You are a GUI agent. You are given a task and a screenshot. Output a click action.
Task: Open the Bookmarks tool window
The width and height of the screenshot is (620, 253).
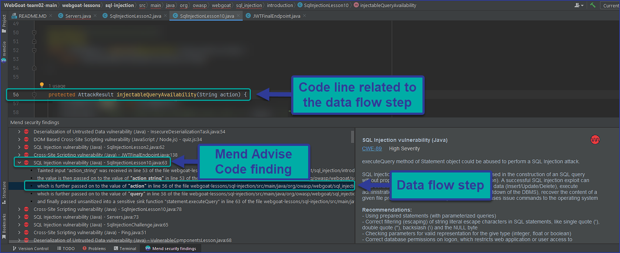click(x=4, y=226)
